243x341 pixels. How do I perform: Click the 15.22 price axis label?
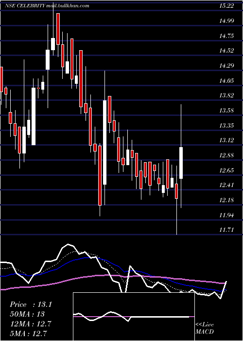click(x=226, y=6)
